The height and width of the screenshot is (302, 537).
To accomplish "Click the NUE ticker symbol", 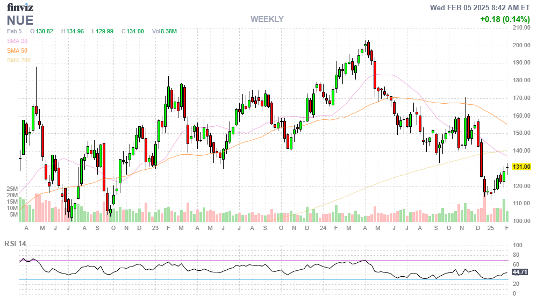I will [20, 20].
